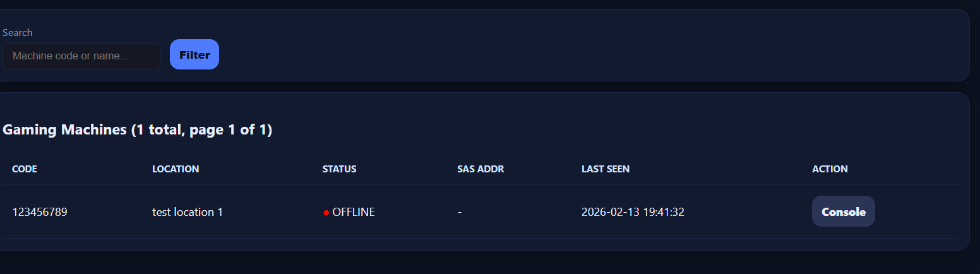Click the Search label above the input
The image size is (980, 274).
(x=18, y=33)
